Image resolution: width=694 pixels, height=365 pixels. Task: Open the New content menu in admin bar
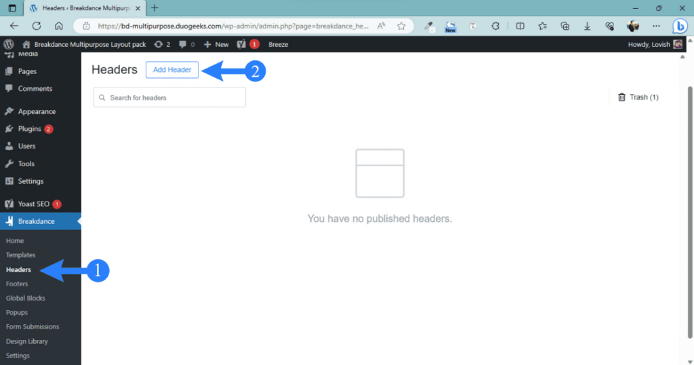coord(216,44)
